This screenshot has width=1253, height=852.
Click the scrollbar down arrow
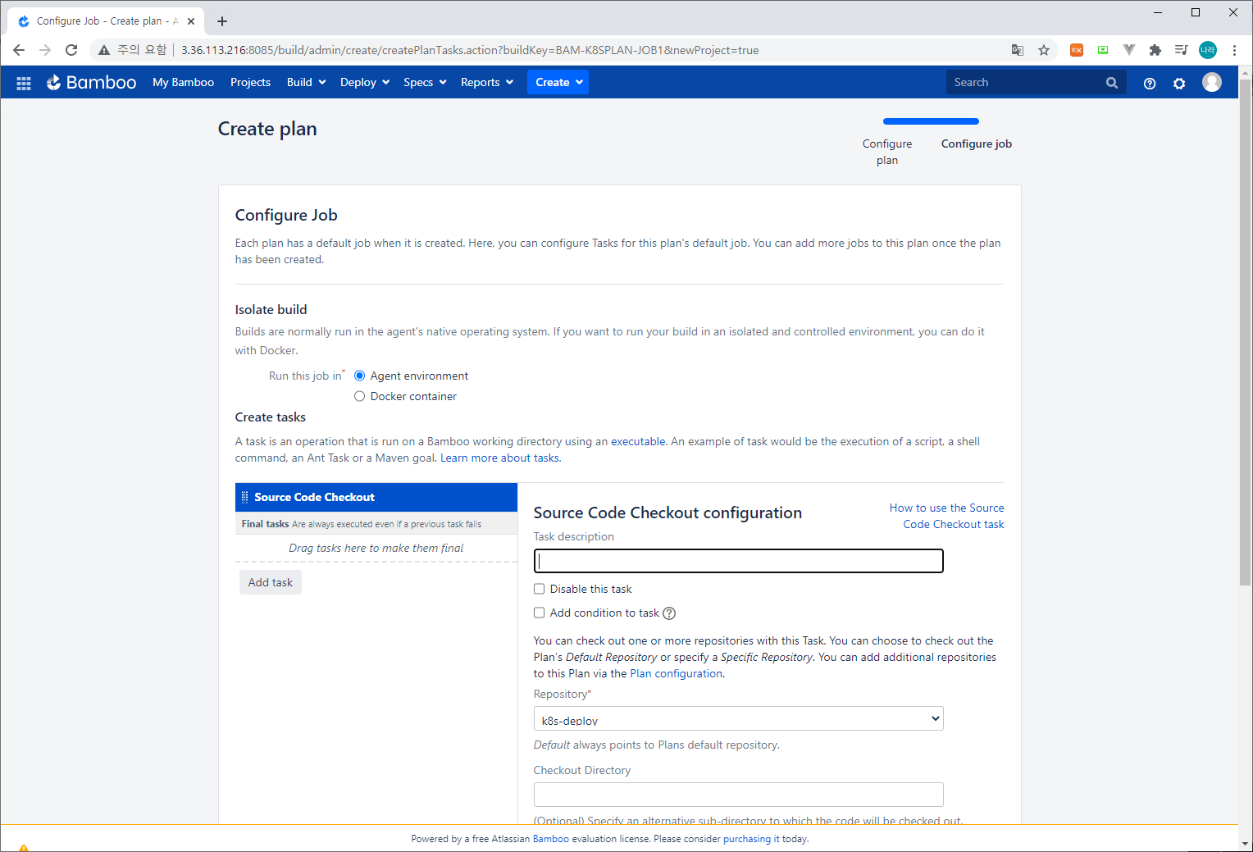click(1246, 844)
